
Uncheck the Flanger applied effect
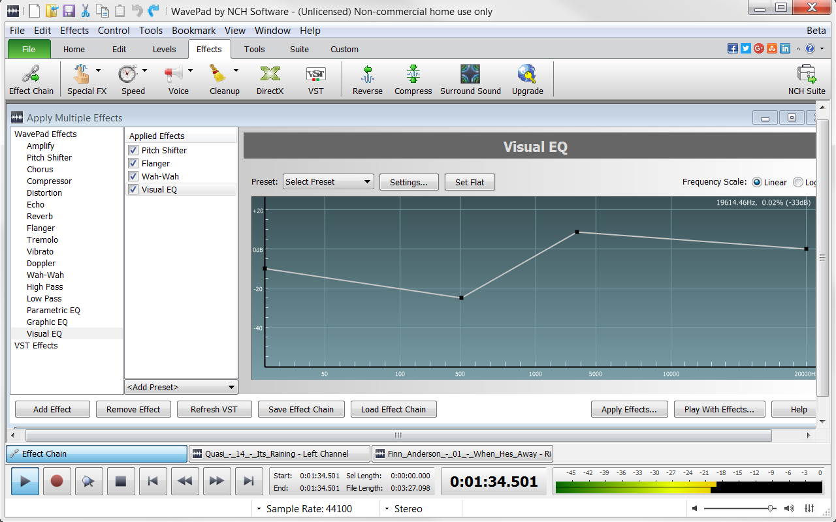point(133,163)
